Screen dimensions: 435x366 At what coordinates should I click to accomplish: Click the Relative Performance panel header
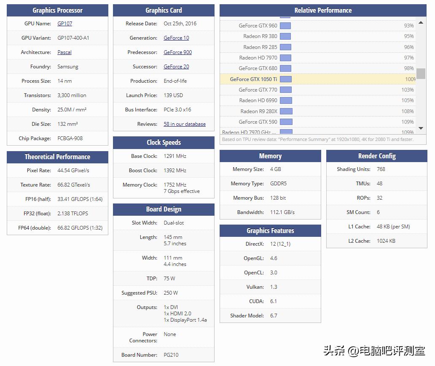322,10
